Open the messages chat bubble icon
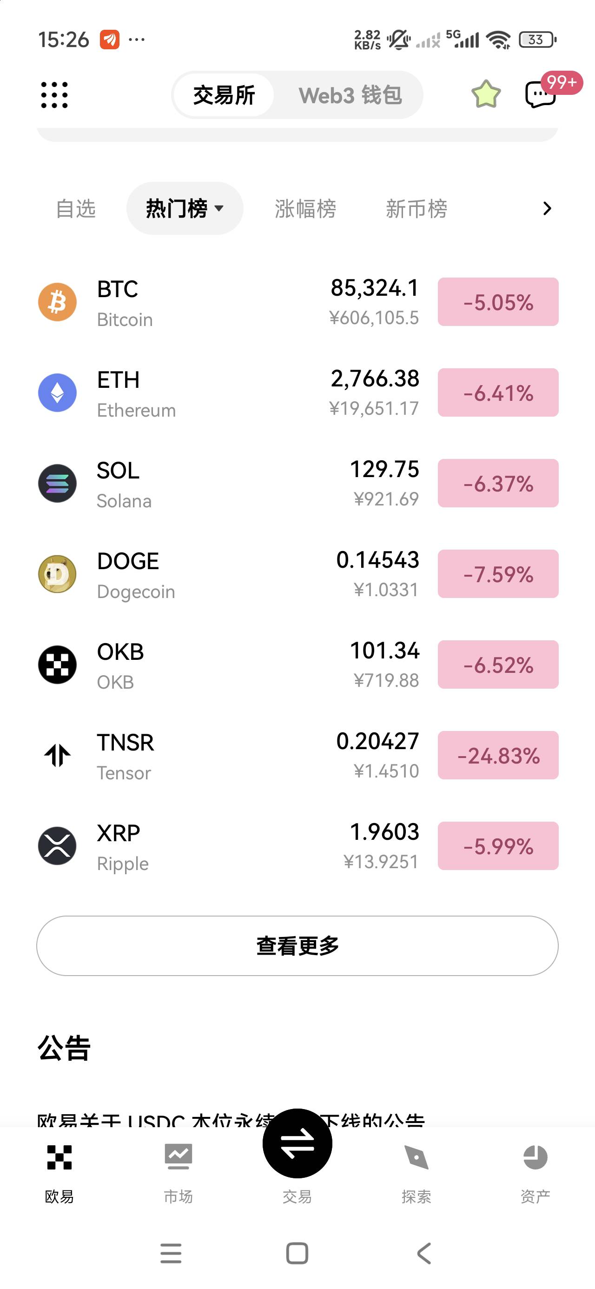Image resolution: width=595 pixels, height=1289 pixels. [x=540, y=94]
